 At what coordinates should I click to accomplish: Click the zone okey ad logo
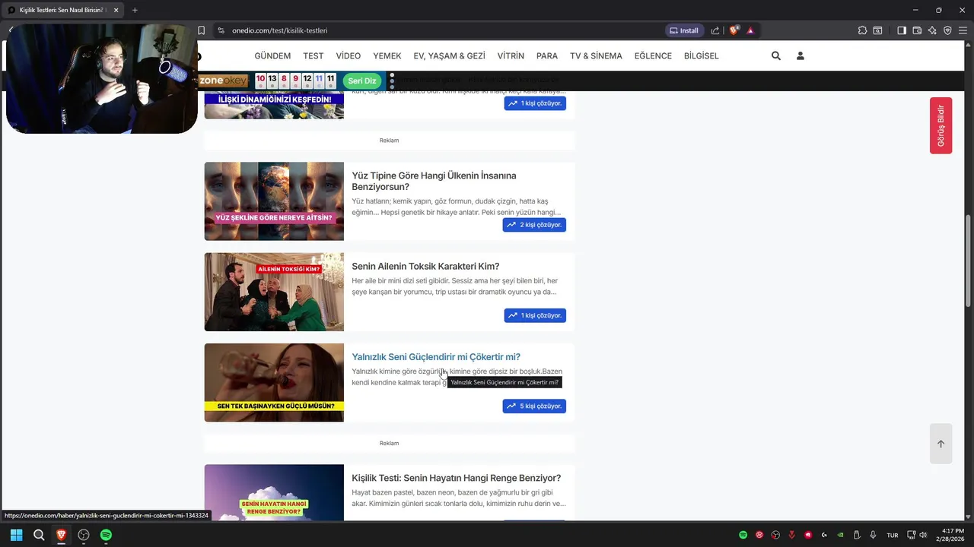[x=224, y=81]
